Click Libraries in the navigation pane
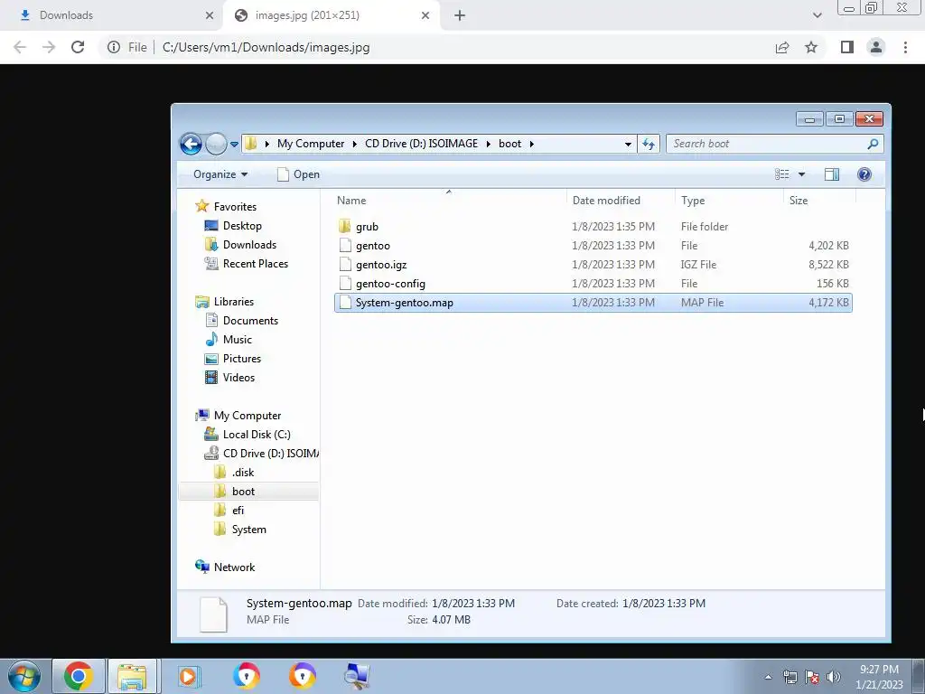This screenshot has width=925, height=694. pos(234,302)
